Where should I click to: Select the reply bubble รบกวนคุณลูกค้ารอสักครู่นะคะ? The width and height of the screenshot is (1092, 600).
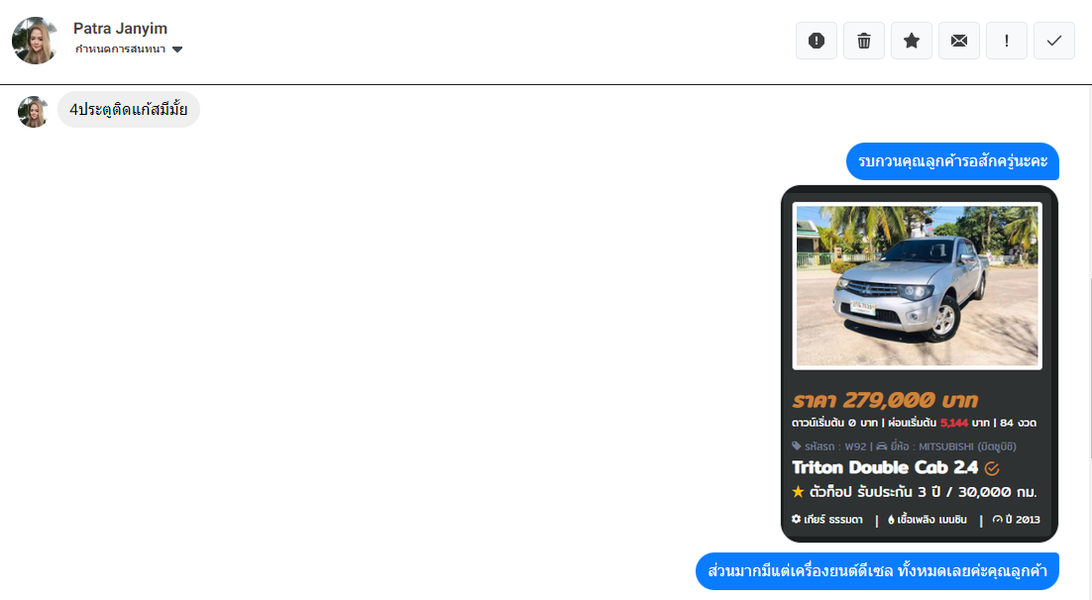point(952,161)
